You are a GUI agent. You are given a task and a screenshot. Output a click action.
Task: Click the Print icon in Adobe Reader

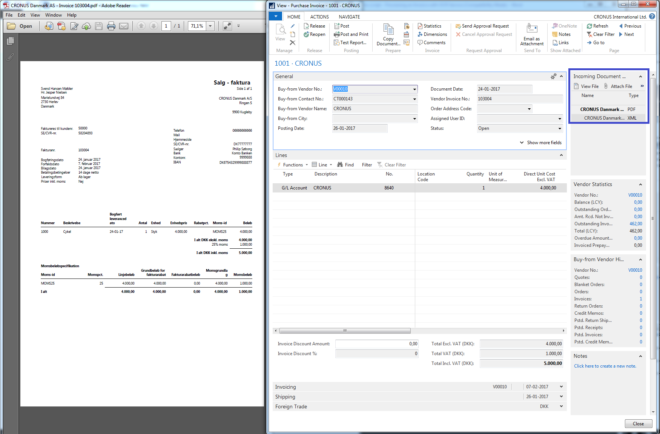[111, 26]
